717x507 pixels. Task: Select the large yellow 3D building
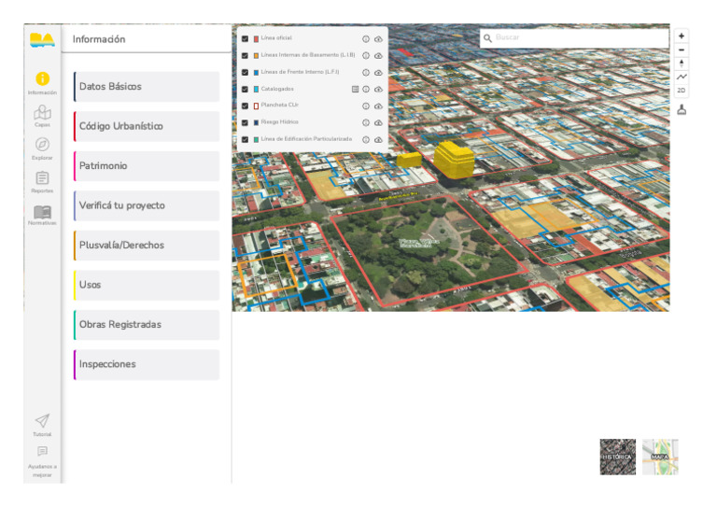(x=453, y=160)
